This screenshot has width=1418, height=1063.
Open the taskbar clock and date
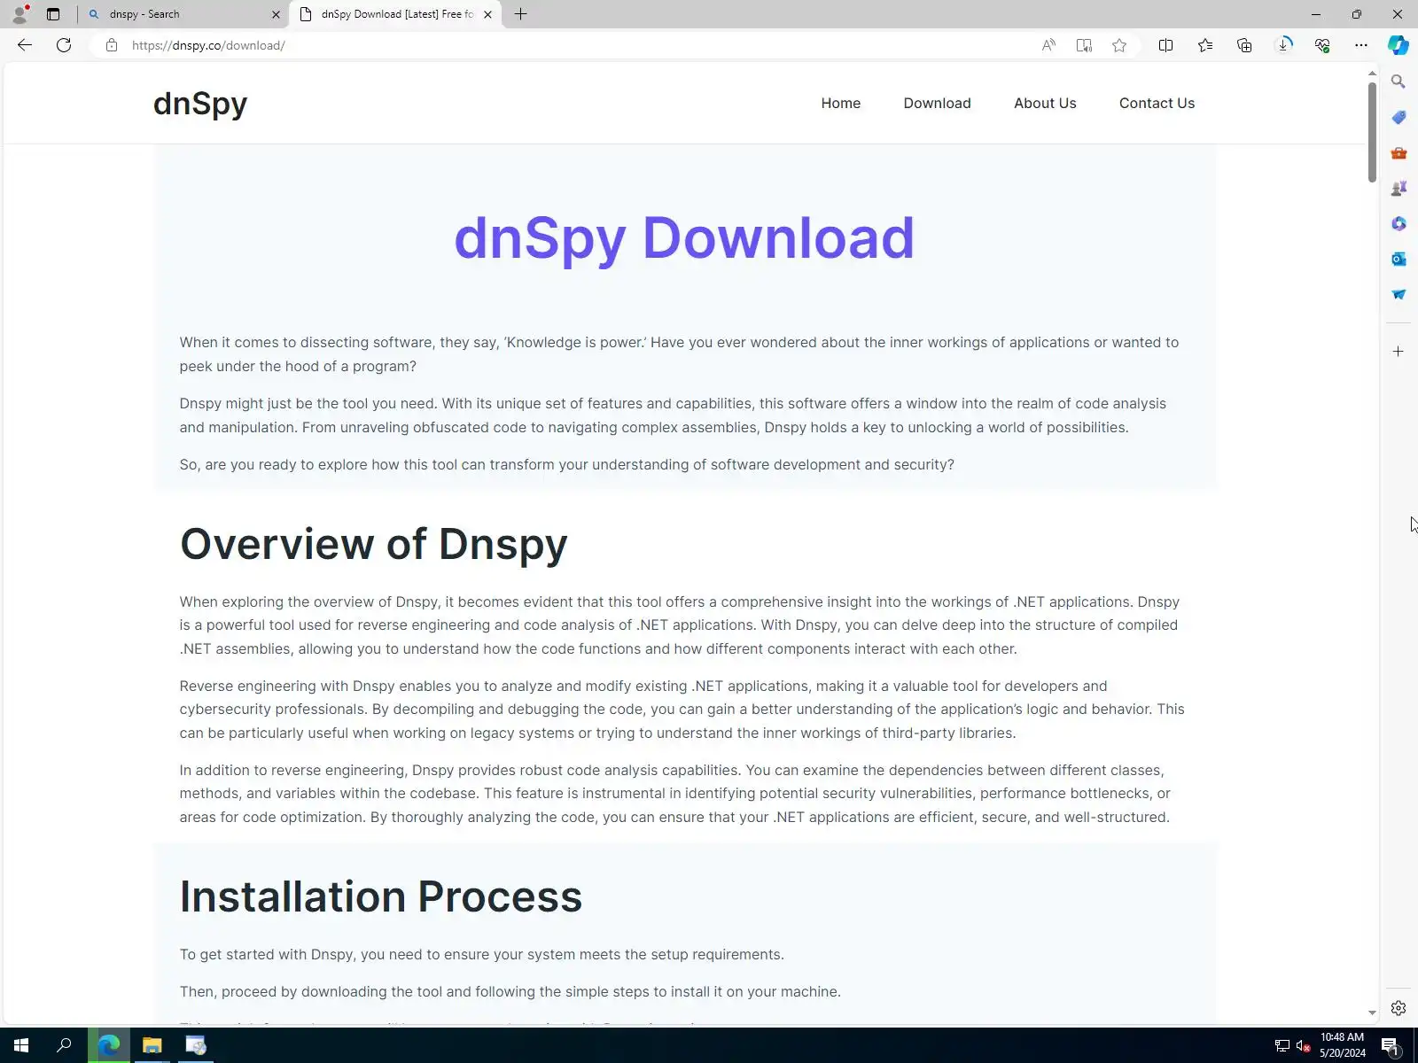coord(1342,1045)
